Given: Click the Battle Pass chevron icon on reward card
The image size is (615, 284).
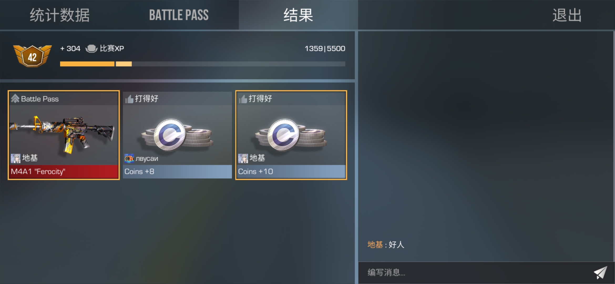Looking at the screenshot, I should 15,99.
